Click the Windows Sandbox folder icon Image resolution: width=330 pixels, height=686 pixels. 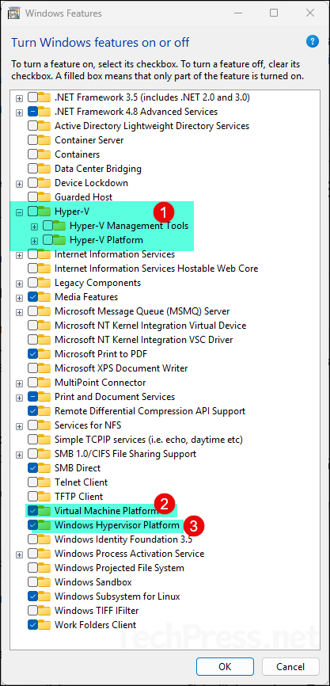44,582
